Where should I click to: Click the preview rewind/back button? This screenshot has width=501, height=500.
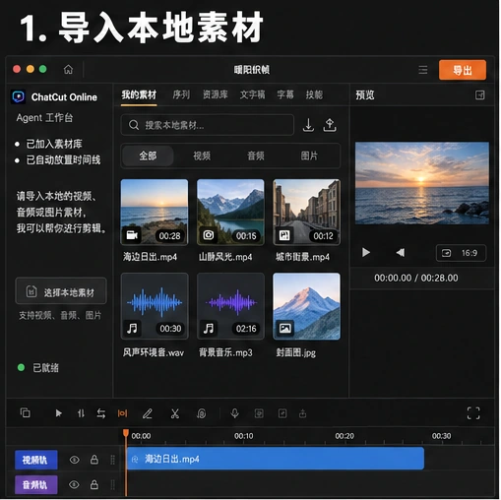401,252
